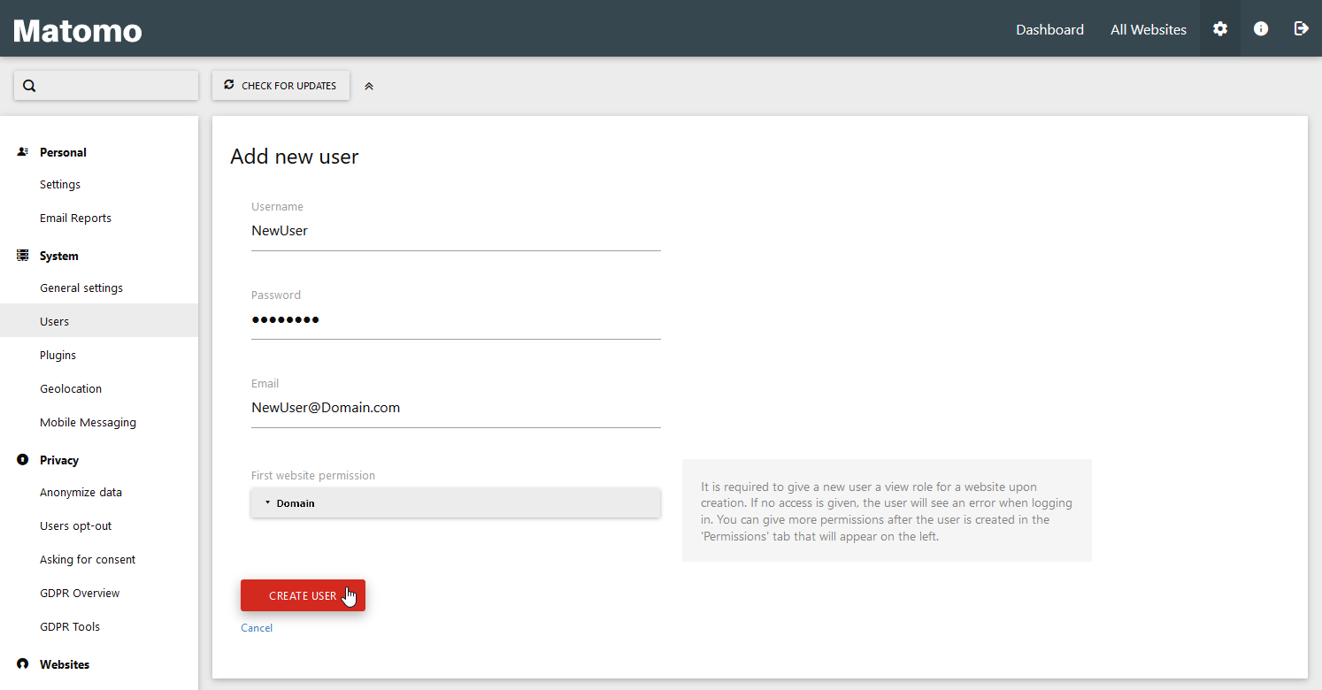This screenshot has height=690, width=1322.
Task: Focus the Username input field
Action: click(x=455, y=231)
